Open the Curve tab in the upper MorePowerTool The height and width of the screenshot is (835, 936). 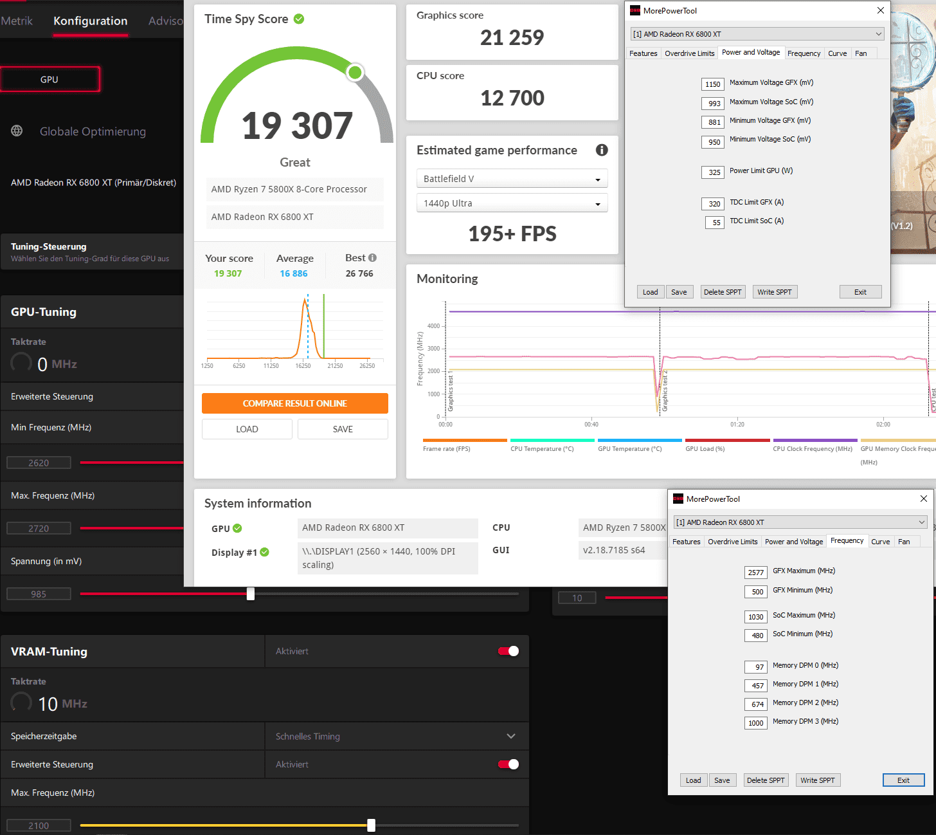[x=837, y=53]
